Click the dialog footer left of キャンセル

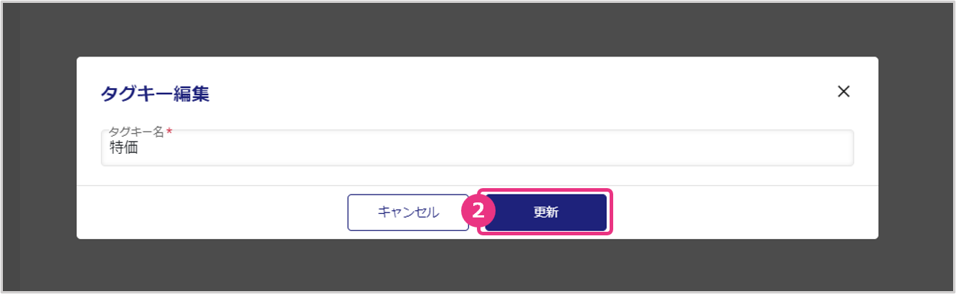[215, 212]
